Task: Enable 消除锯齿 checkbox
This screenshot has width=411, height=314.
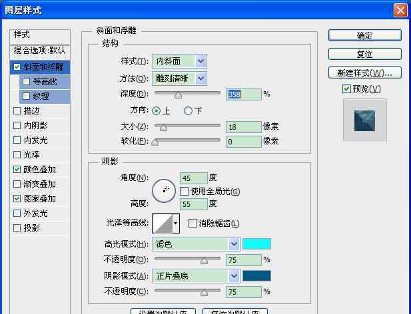Action: [x=193, y=224]
